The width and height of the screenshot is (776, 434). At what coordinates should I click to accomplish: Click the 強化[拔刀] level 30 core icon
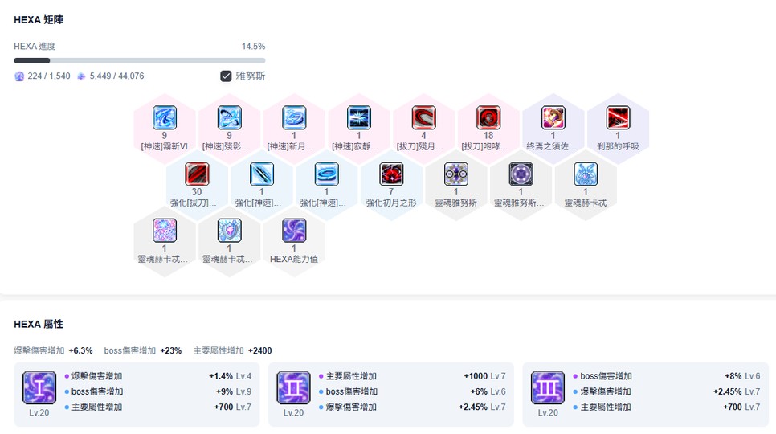(197, 174)
